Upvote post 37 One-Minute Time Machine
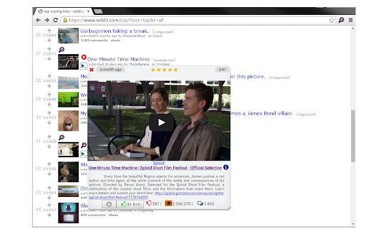Image resolution: width=381 pixels, height=238 pixels. click(x=49, y=49)
